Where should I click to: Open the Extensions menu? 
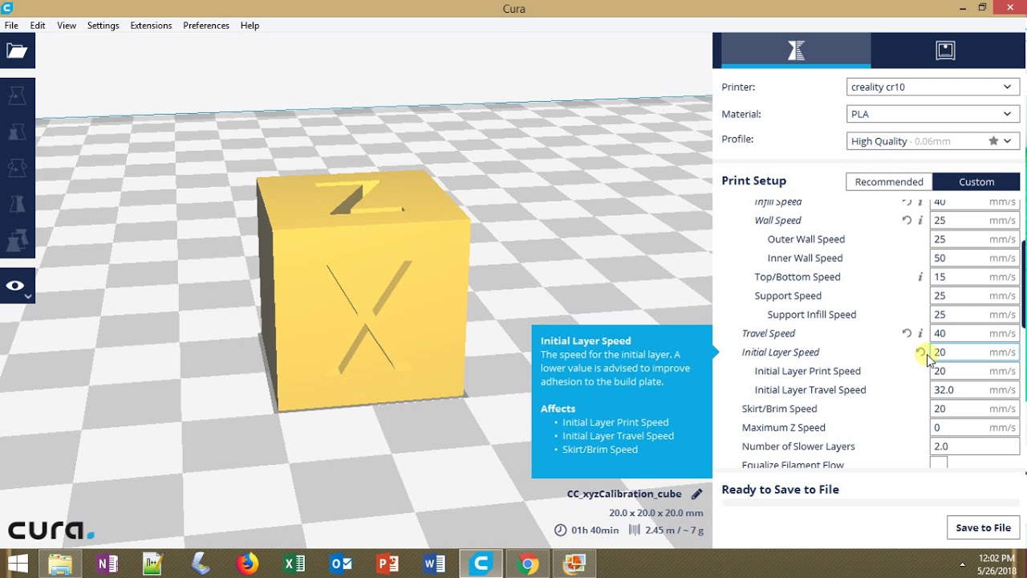[x=151, y=26]
